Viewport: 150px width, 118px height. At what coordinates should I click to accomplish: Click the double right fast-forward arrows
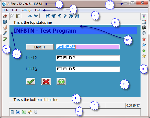point(71,16)
